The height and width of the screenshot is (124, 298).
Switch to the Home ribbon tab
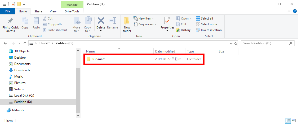[x=23, y=11]
